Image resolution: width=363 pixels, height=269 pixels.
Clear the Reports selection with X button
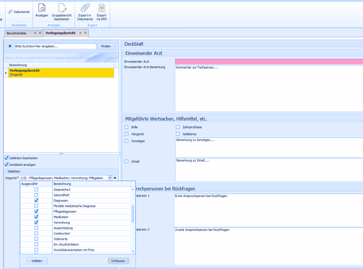click(x=115, y=178)
